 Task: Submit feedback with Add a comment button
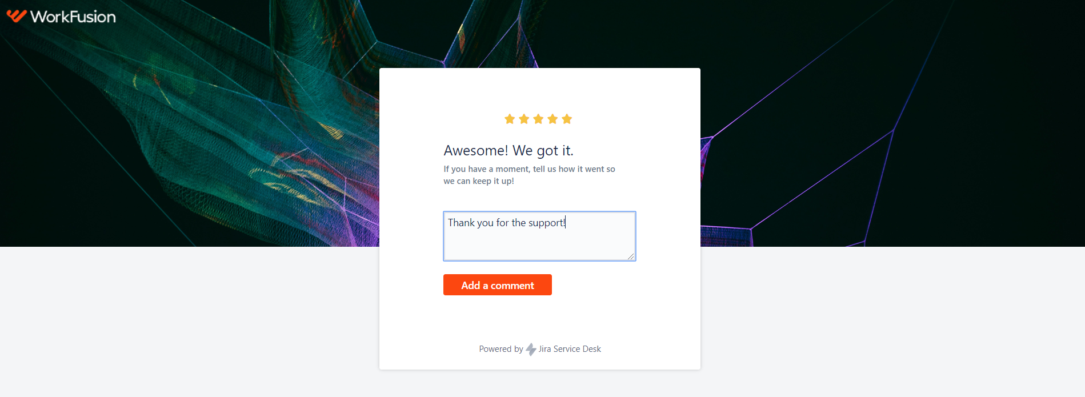[x=498, y=285]
